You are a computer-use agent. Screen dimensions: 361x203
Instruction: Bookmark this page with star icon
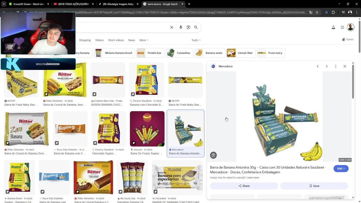tap(317, 12)
